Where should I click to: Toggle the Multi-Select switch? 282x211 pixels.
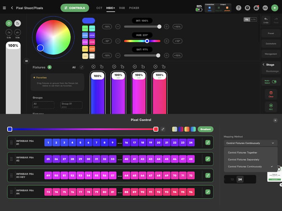pos(274,82)
